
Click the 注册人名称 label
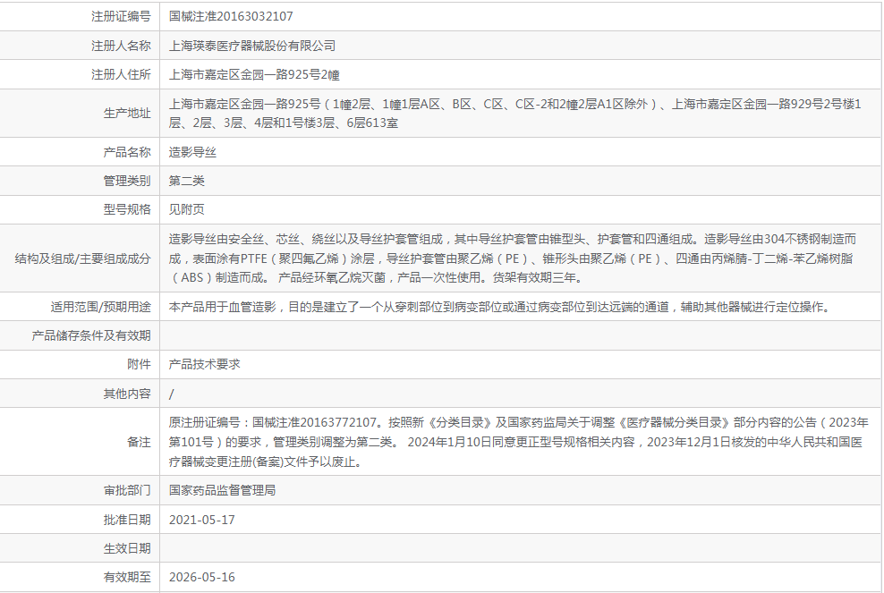(121, 46)
